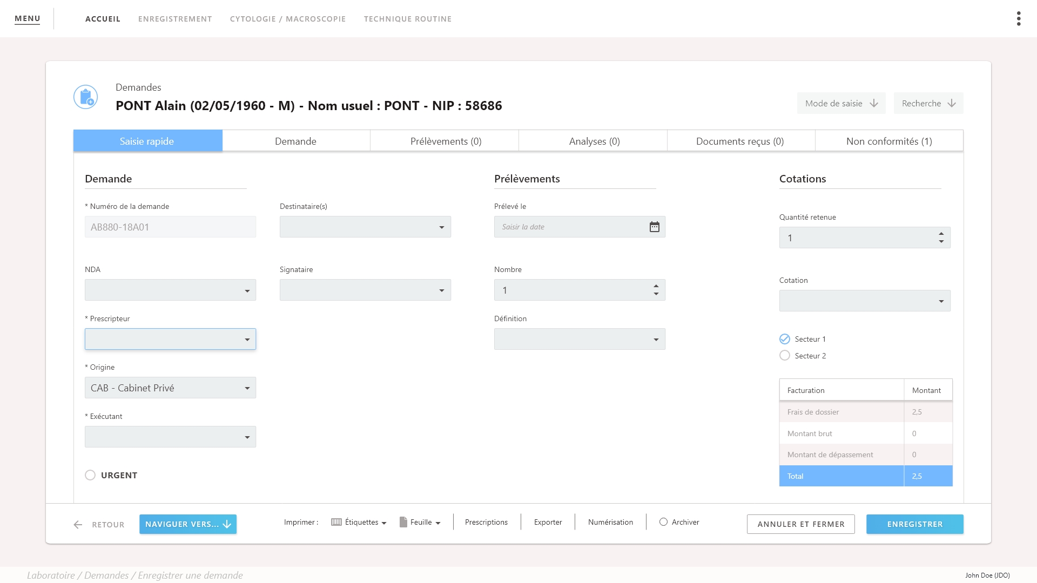Click the ENREGISTRER button
Viewport: 1037px width, 583px height.
[x=915, y=524]
